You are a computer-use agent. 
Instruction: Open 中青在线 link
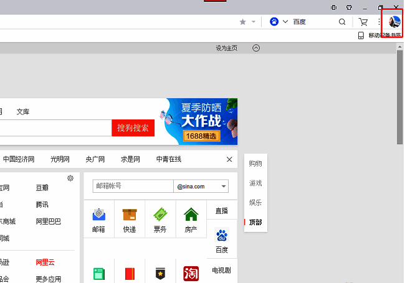(x=169, y=159)
